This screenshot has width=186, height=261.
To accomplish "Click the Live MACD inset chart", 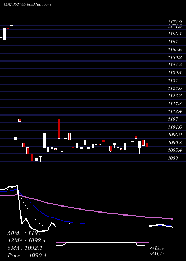I will (102, 242).
